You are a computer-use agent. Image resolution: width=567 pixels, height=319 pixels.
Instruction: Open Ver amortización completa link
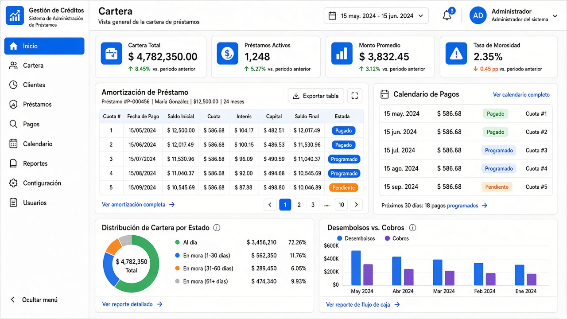coord(138,205)
